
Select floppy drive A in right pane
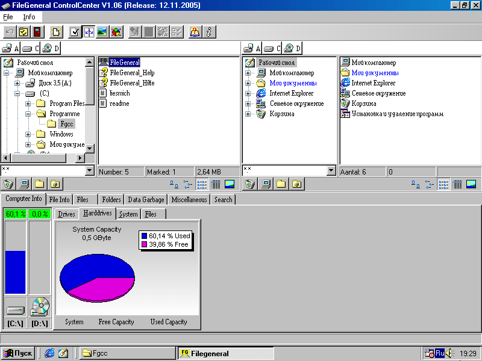click(x=252, y=48)
